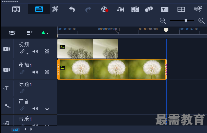Click the 叠加1 track label

point(25,65)
